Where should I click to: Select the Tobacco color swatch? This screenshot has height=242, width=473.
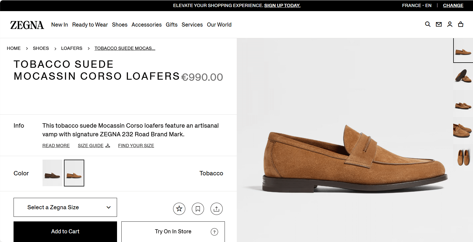point(74,173)
